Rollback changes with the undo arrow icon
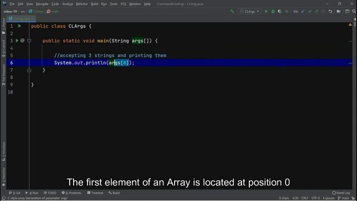 coord(330,11)
